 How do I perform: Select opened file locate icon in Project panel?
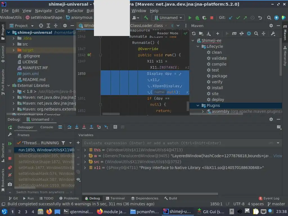pos(41,26)
